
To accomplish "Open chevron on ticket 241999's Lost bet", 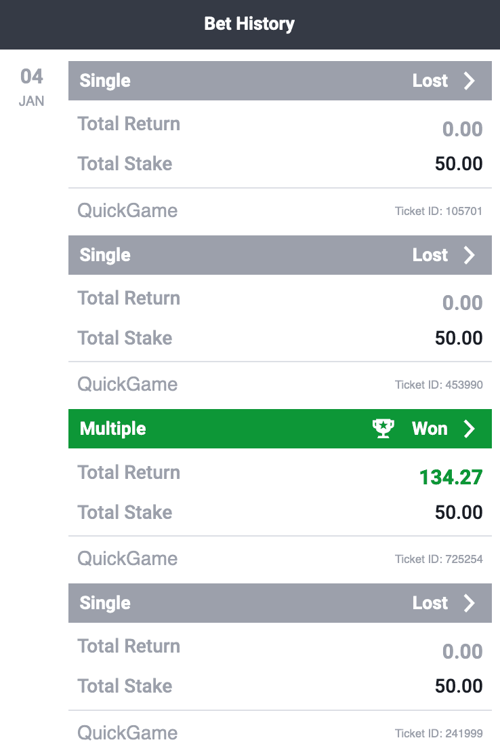I will [470, 603].
